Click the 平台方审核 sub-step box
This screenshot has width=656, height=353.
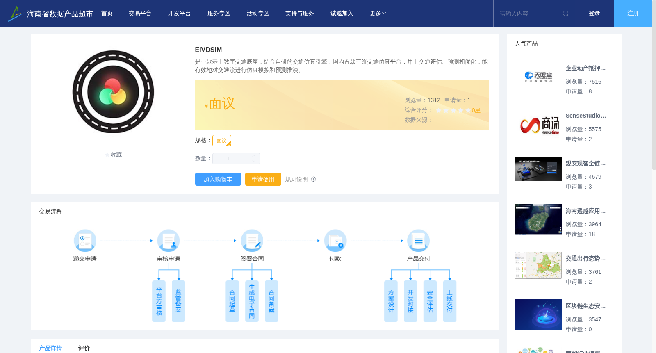(x=159, y=301)
